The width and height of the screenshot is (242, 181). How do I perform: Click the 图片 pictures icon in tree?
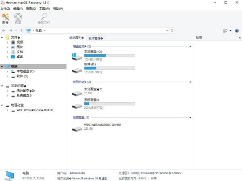[13, 47]
